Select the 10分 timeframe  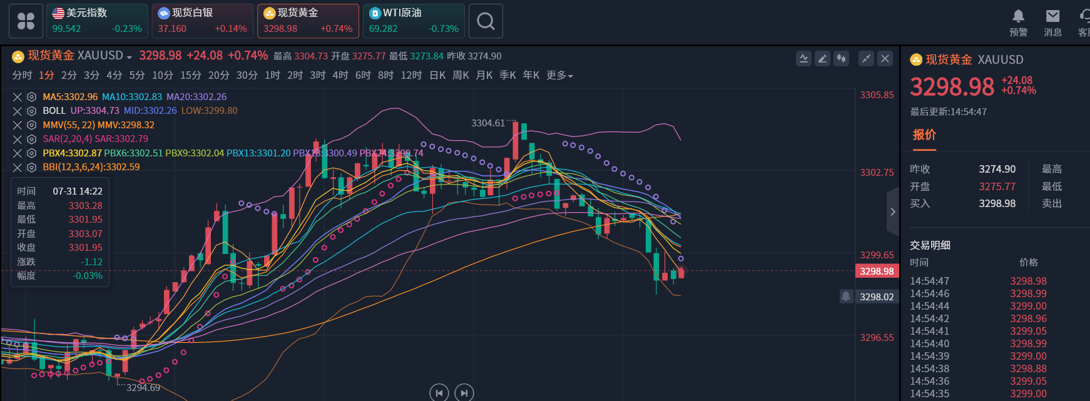(x=163, y=75)
